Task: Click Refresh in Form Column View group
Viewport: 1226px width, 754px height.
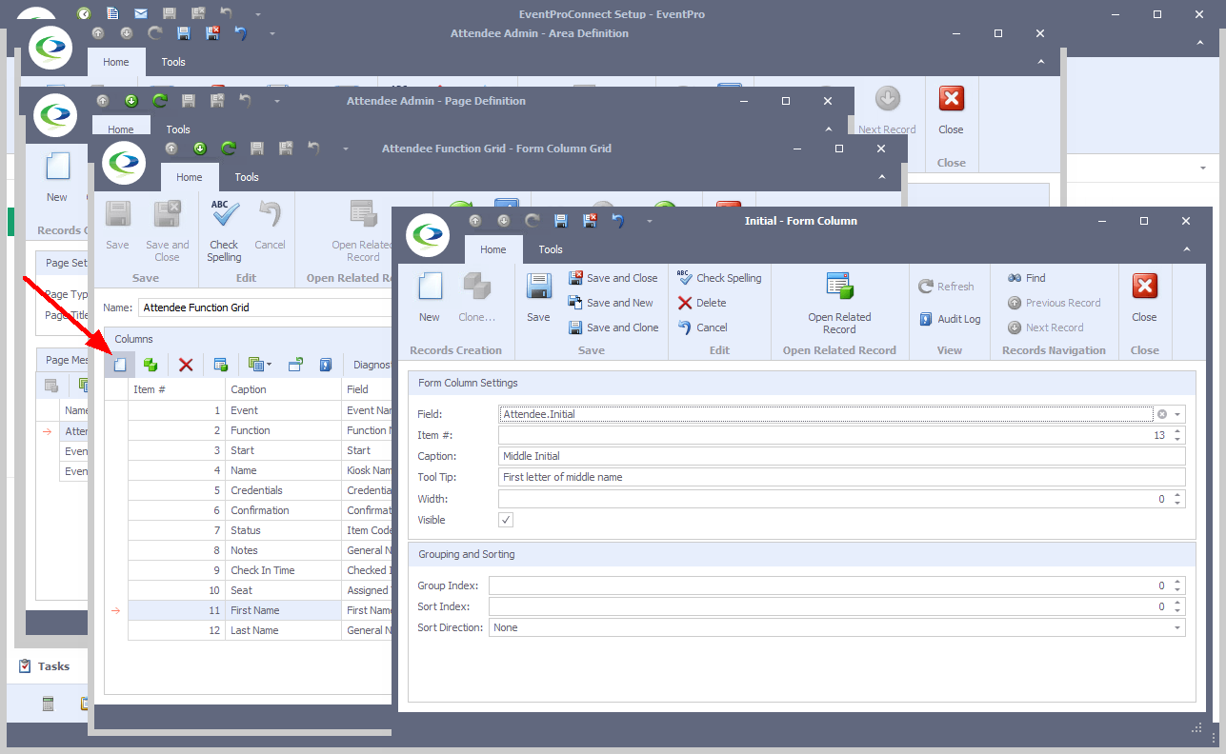Action: point(946,287)
